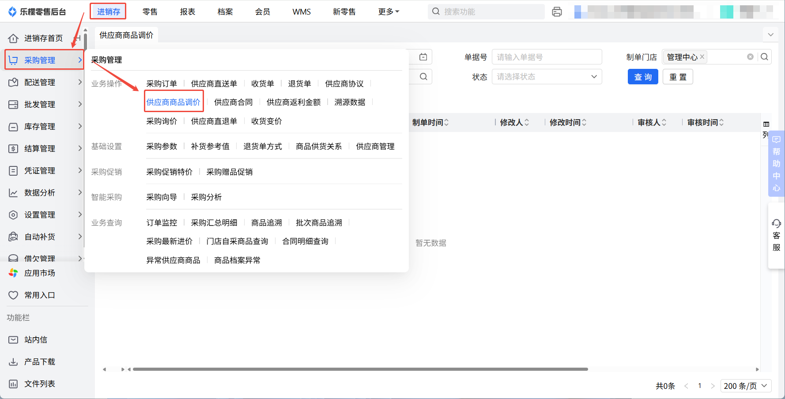The image size is (785, 399).
Task: Select 供应商商品调价 in purchase menu
Action: tap(174, 102)
